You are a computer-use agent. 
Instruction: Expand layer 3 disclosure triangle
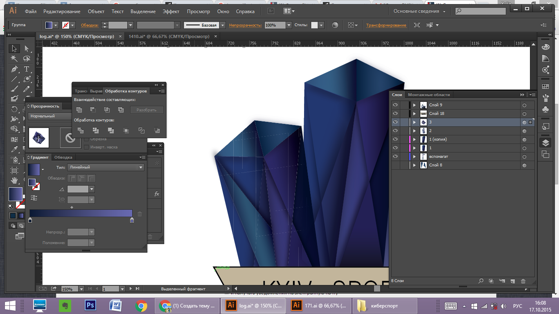tap(415, 122)
